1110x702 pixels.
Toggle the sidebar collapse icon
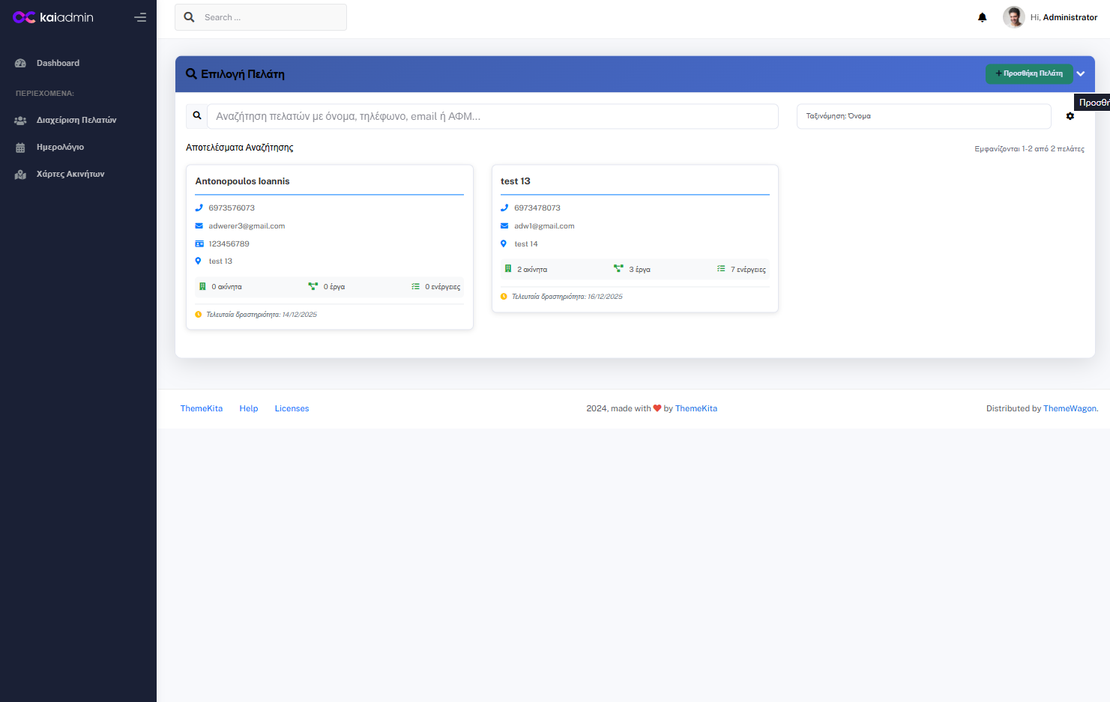coord(140,17)
